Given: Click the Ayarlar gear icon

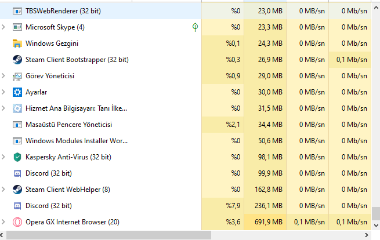Looking at the screenshot, I should [17, 92].
